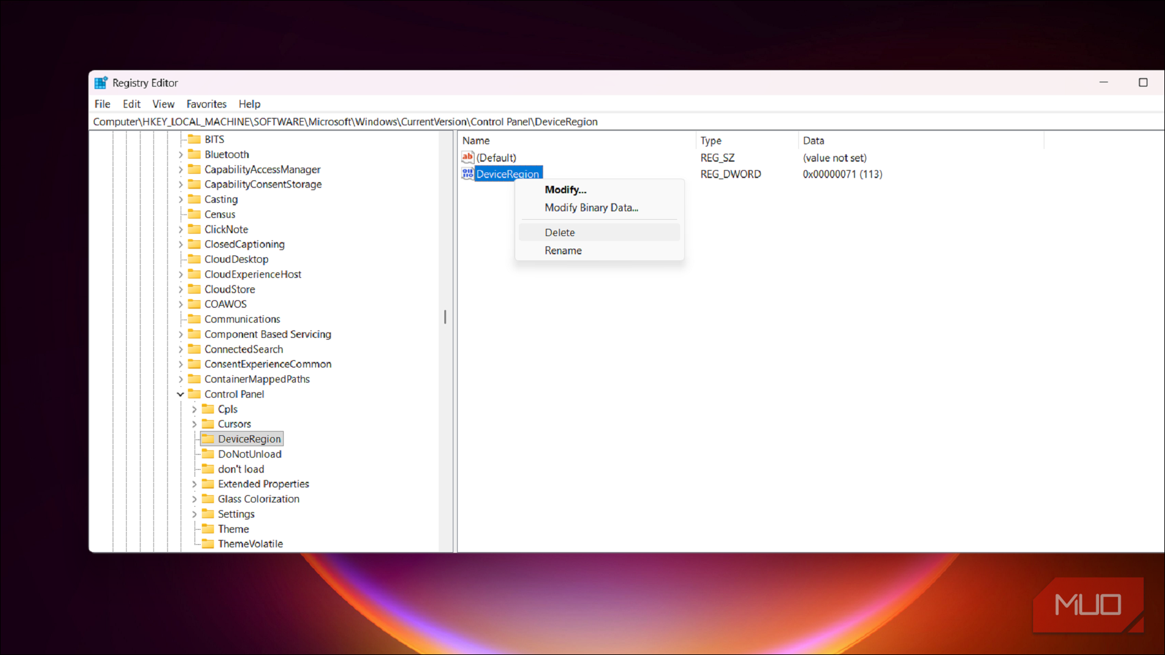The width and height of the screenshot is (1165, 655).
Task: Select the DeviceRegion value name
Action: click(x=508, y=174)
